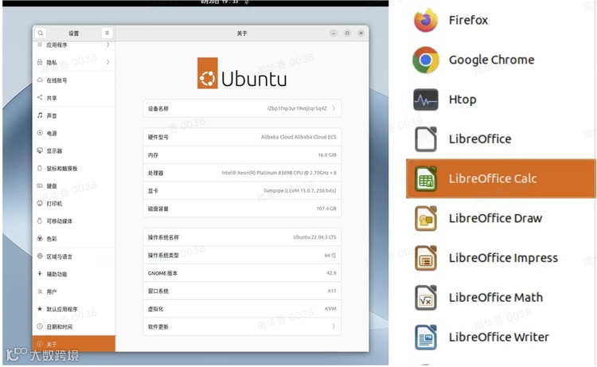The height and width of the screenshot is (367, 597).
Task: Click the 设备名称 row label
Action: click(158, 108)
